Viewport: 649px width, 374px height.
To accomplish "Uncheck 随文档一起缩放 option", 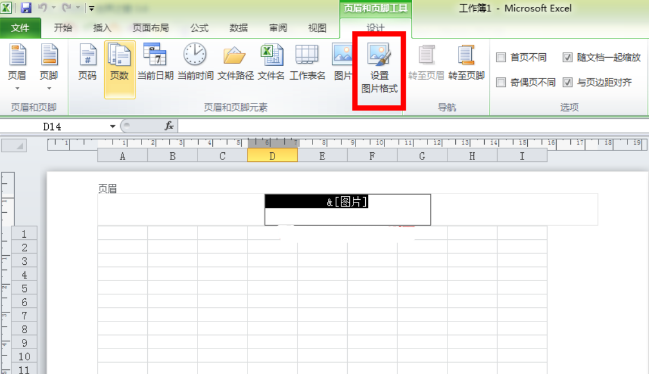I will (567, 58).
